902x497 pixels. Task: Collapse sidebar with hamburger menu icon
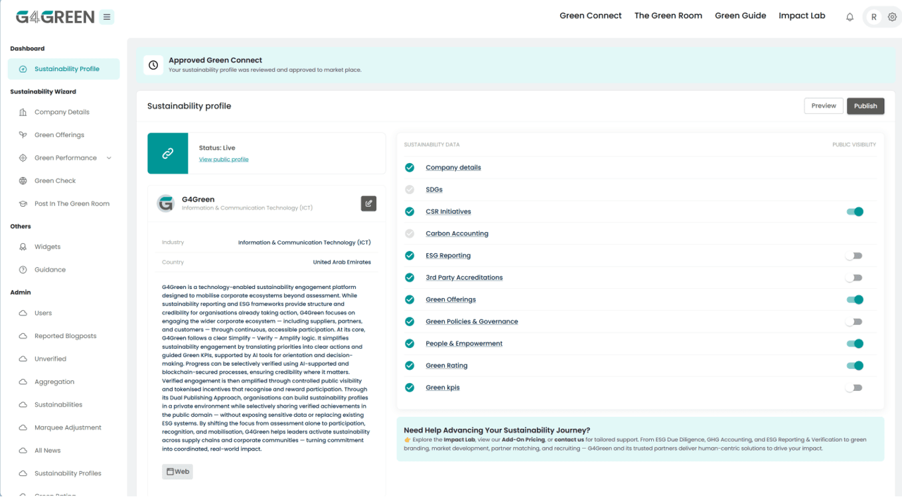107,17
